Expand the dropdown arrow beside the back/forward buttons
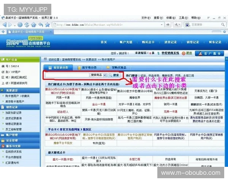The width and height of the screenshot is (228, 182). click(x=15, y=25)
